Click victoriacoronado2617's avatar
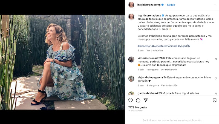Image resolution: width=219 pixels, height=124 pixels. click(x=131, y=59)
